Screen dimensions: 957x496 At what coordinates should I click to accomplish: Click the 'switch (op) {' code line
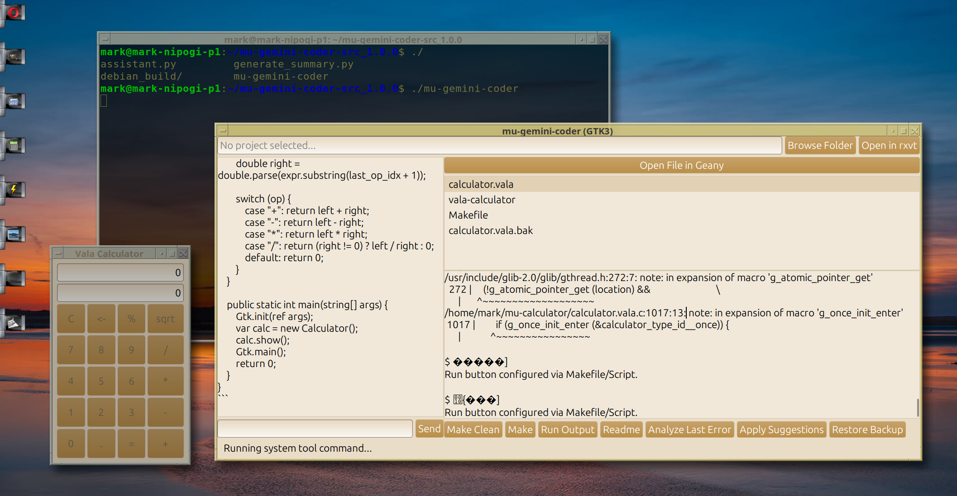coord(263,199)
